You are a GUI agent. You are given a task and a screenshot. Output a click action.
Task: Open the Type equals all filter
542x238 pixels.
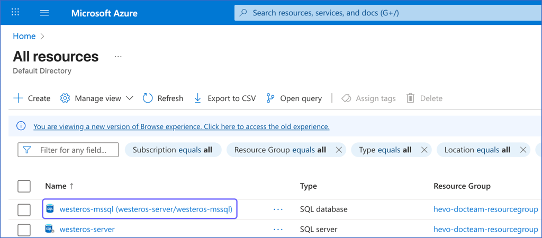(385, 150)
